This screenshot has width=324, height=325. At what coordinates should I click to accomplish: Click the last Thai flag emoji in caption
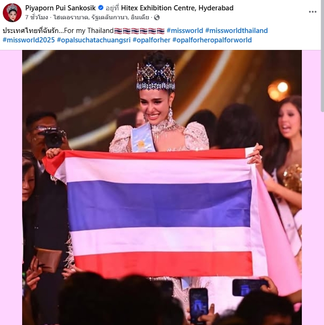(x=161, y=31)
